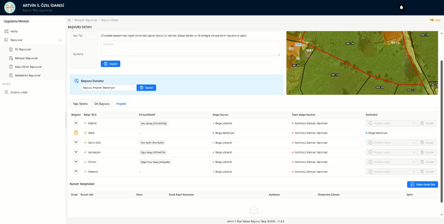The height and width of the screenshot is (224, 444).
Task: Expand the Elektrik document row
Action: [x=76, y=123]
